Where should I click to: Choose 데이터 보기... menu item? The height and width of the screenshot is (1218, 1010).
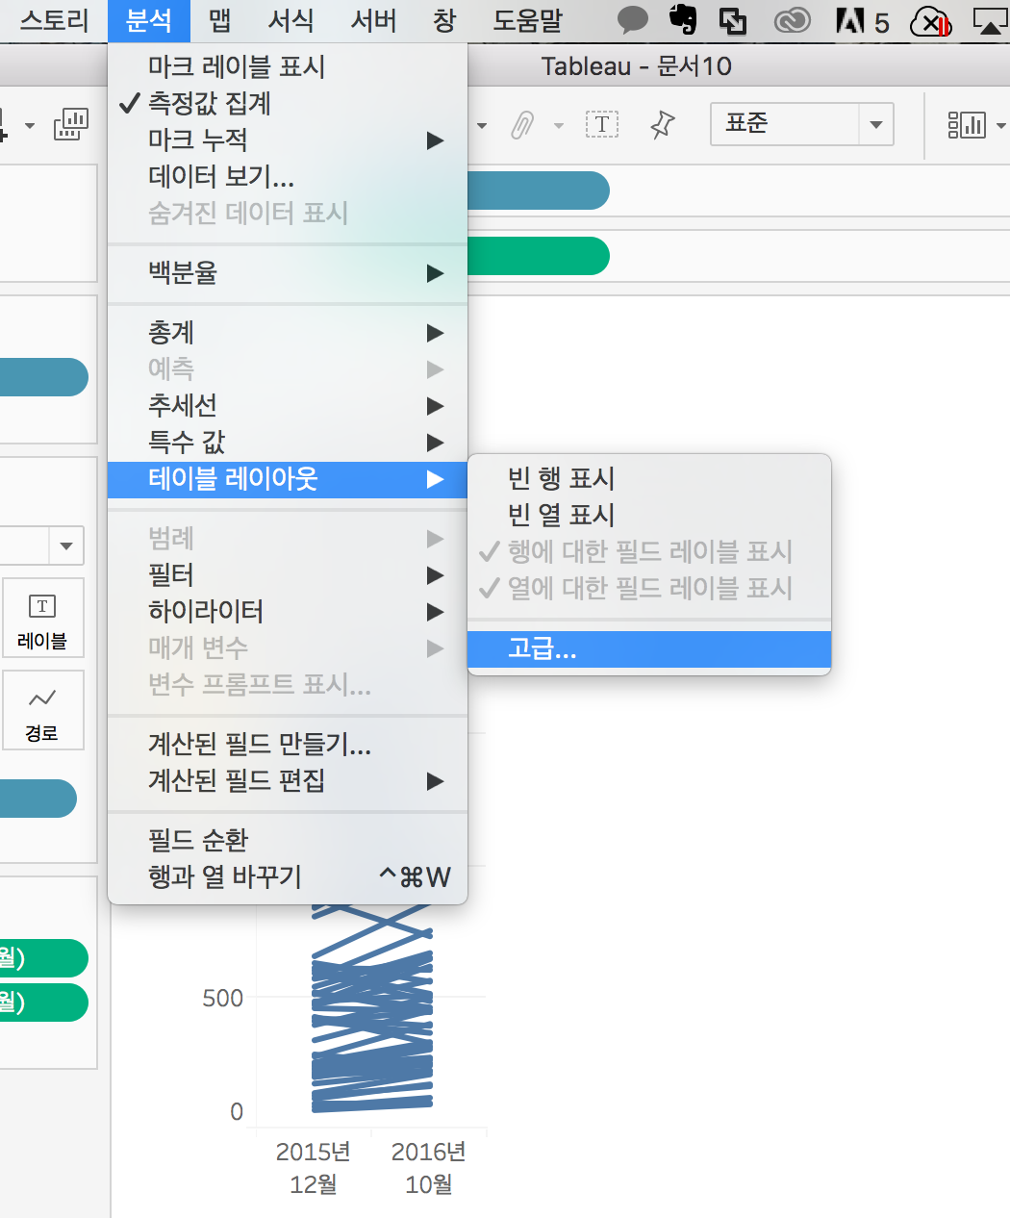pos(288,176)
